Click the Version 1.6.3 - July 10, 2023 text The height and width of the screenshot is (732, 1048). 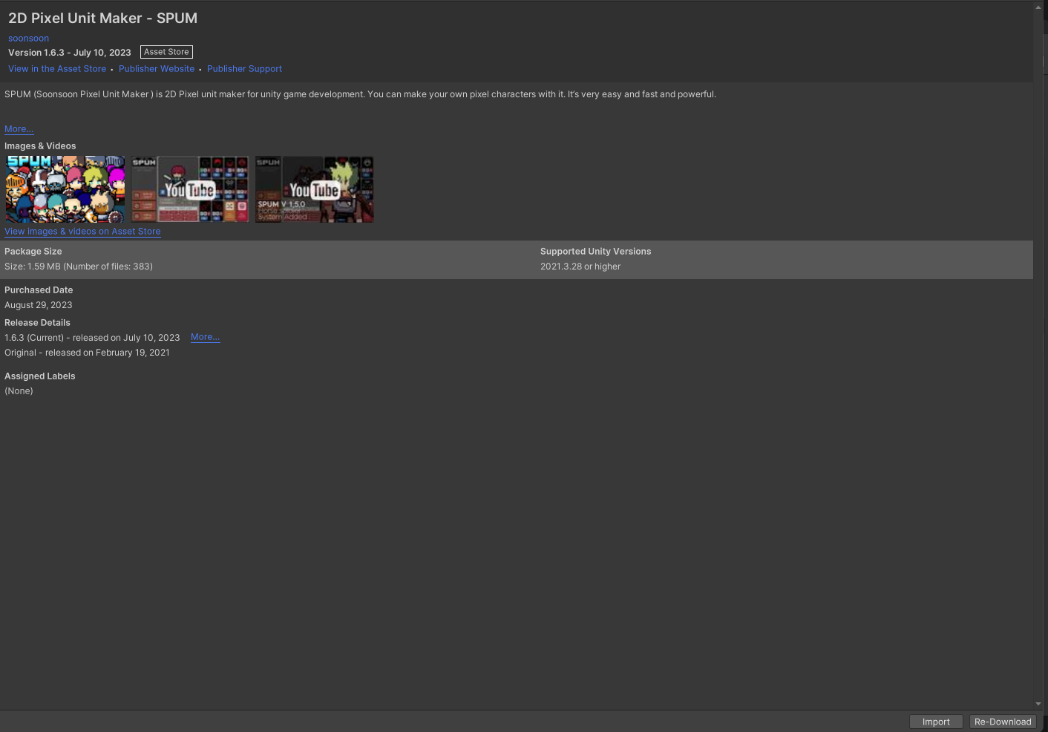[70, 53]
